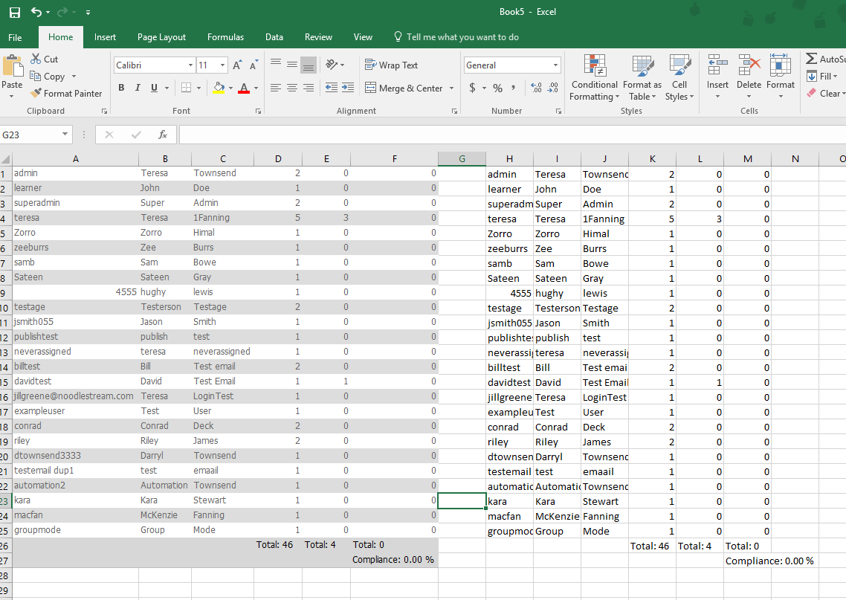This screenshot has width=846, height=600.
Task: Click the Undo arrow icon
Action: click(x=36, y=12)
